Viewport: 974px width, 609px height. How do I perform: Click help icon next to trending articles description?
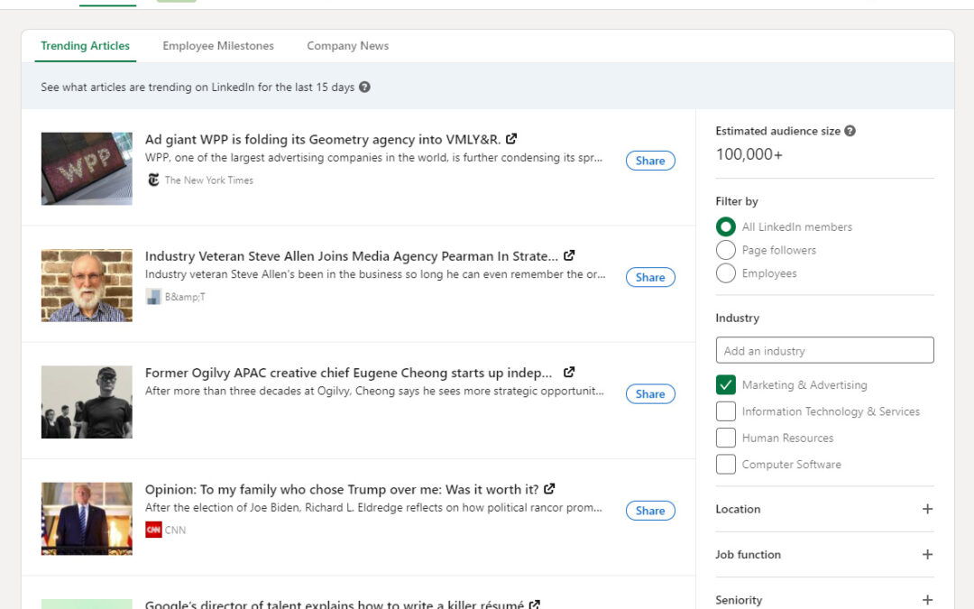tap(364, 88)
